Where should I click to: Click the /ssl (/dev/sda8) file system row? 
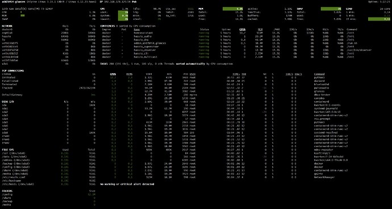click(48, 153)
